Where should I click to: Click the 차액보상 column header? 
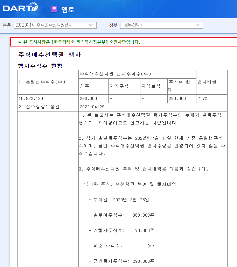coord(154,87)
